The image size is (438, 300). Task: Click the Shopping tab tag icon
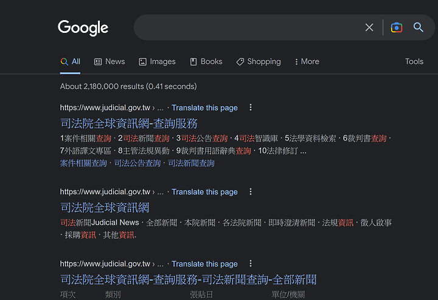(240, 61)
